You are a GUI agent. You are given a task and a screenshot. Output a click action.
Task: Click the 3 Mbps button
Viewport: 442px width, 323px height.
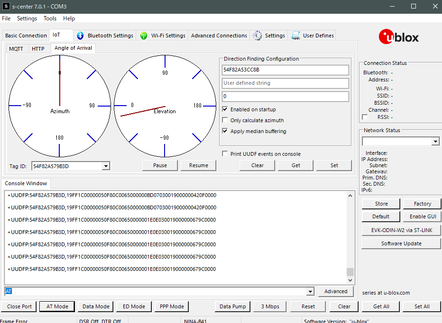point(270,306)
